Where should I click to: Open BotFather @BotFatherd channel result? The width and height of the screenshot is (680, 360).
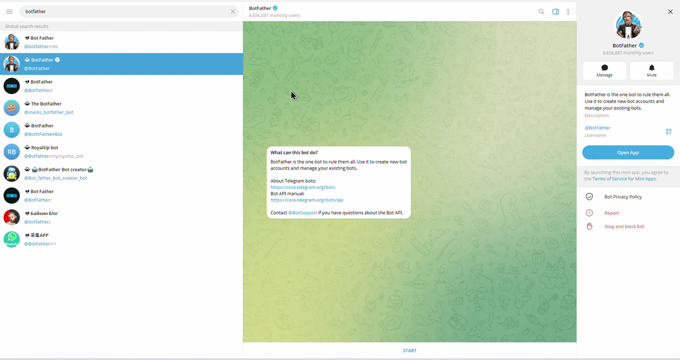pos(121,86)
